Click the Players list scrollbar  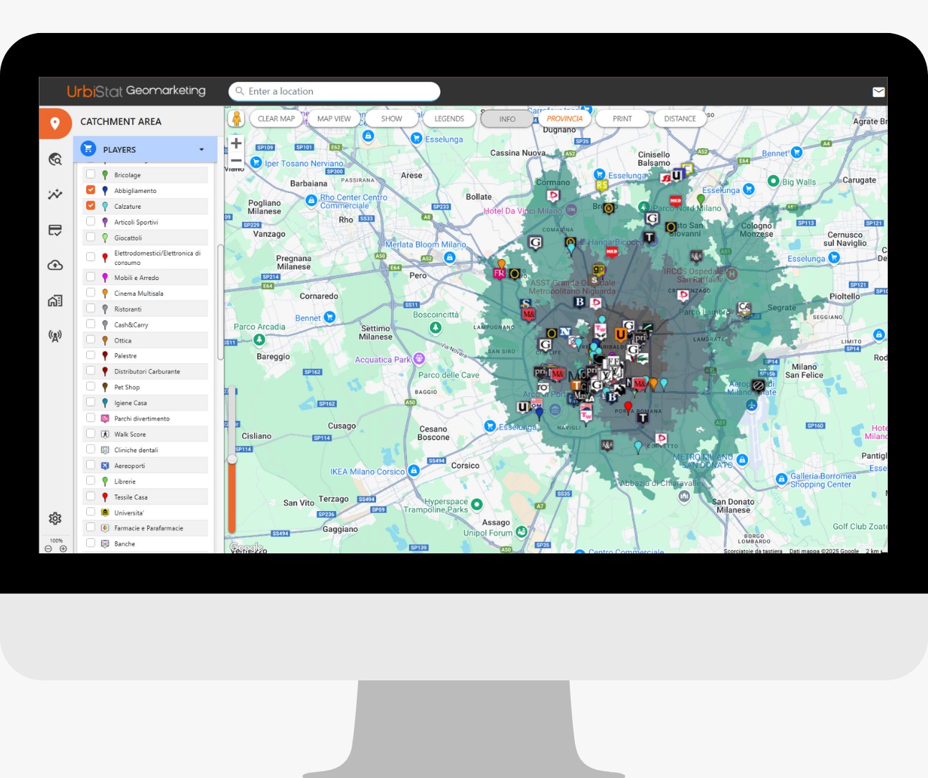click(x=220, y=301)
